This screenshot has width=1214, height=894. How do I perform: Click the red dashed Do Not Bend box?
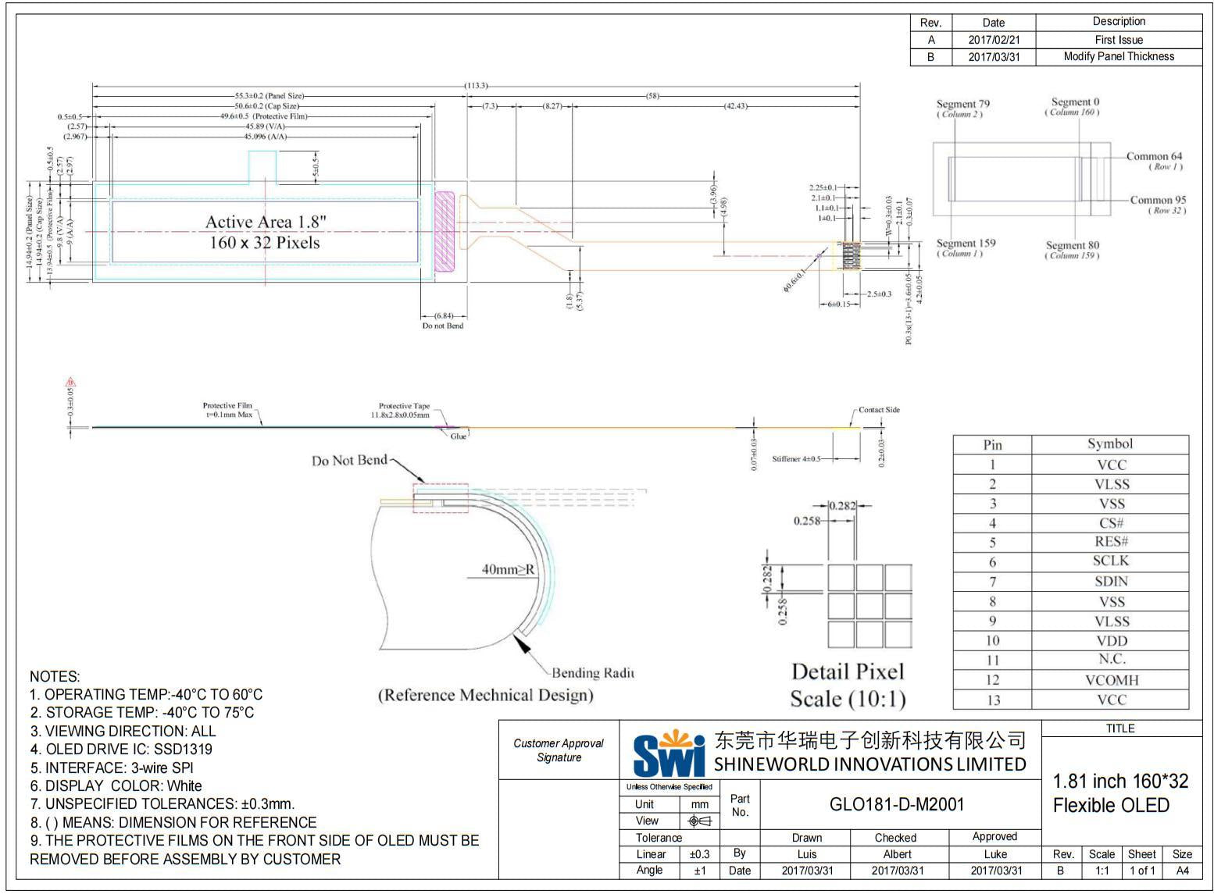click(x=441, y=498)
